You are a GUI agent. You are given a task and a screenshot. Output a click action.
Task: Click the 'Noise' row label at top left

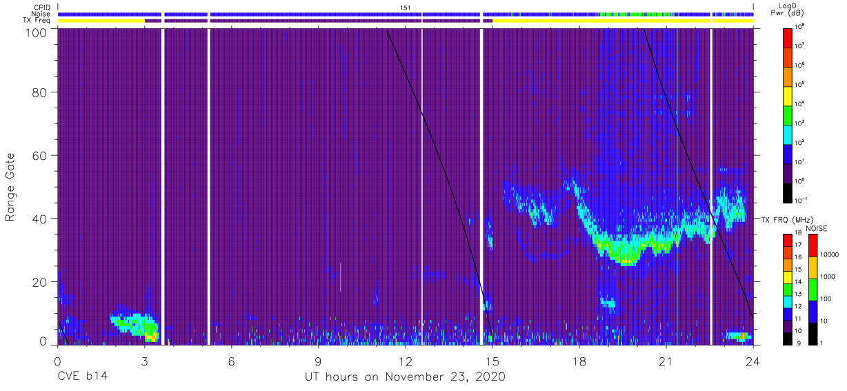[41, 14]
